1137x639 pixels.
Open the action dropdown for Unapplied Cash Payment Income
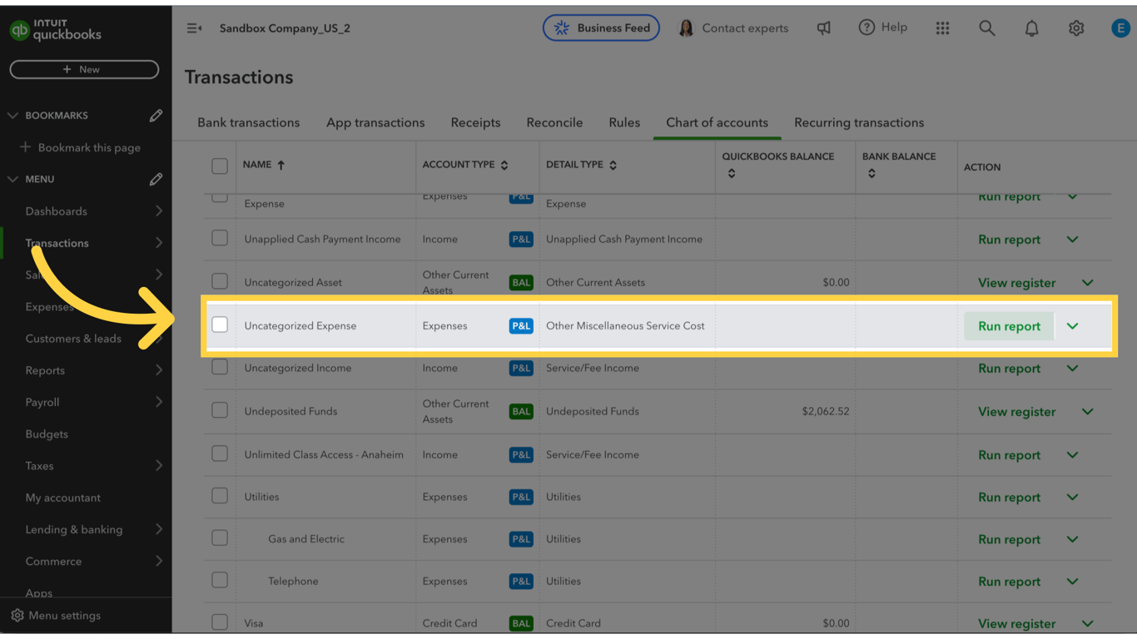click(1072, 240)
